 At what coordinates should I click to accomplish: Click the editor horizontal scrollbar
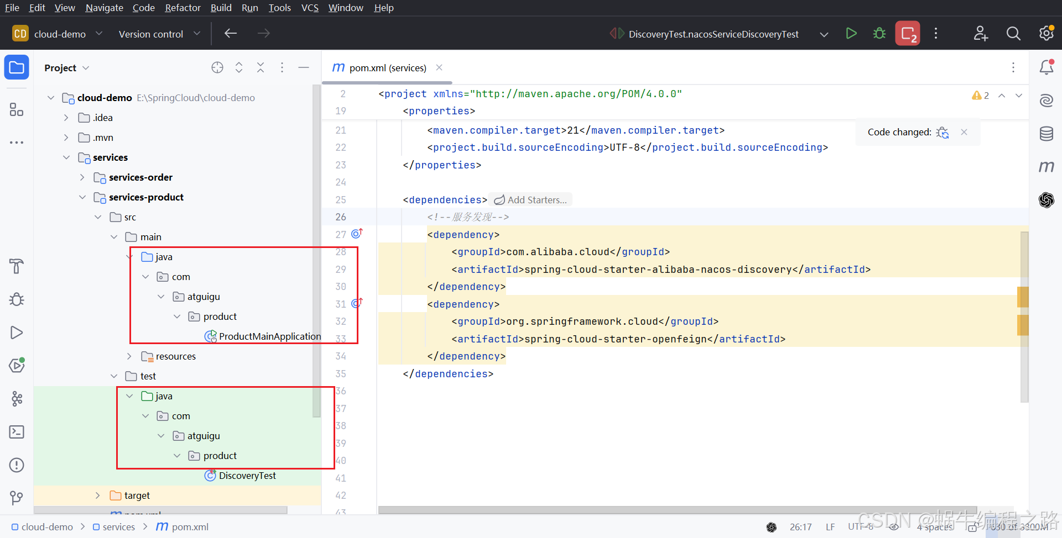click(677, 510)
